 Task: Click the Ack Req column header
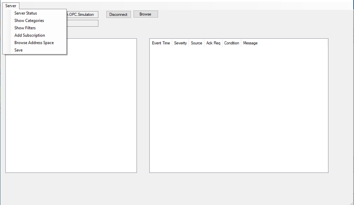point(213,43)
